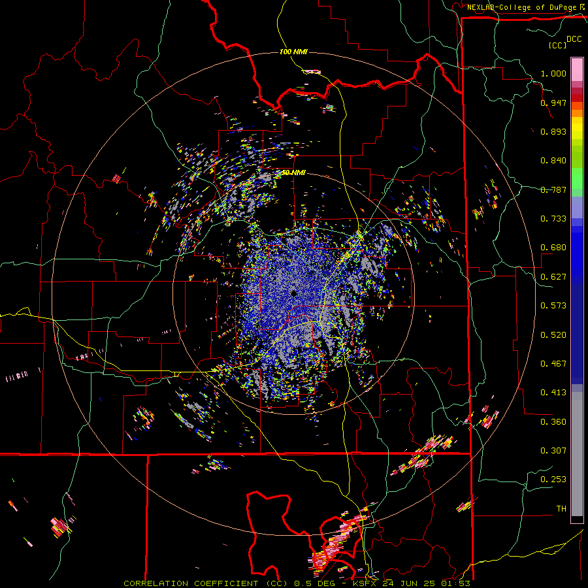Pick the bright green segment of the color bar

(x=577, y=178)
